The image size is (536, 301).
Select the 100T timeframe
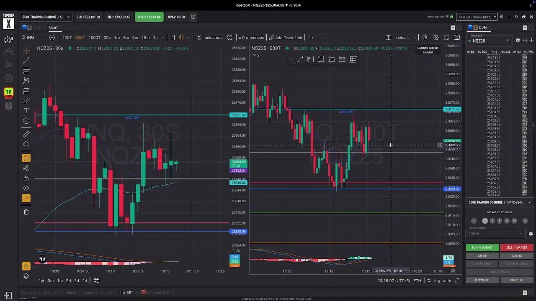coord(67,38)
